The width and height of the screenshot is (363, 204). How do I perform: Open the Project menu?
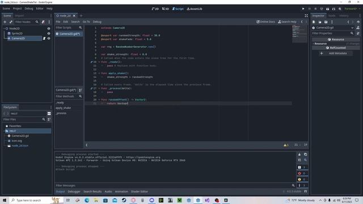pyautogui.click(x=17, y=8)
